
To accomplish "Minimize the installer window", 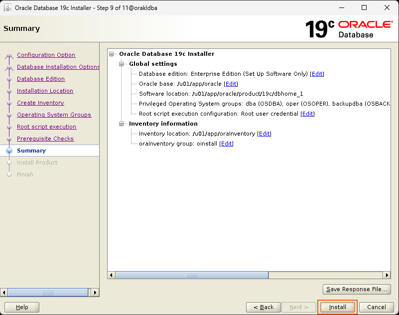I will [x=342, y=7].
